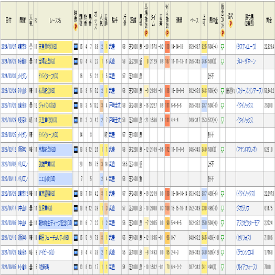Click the レース名 column header
Image resolution: width=275 pixels, height=275 pixels.
(x=55, y=20)
